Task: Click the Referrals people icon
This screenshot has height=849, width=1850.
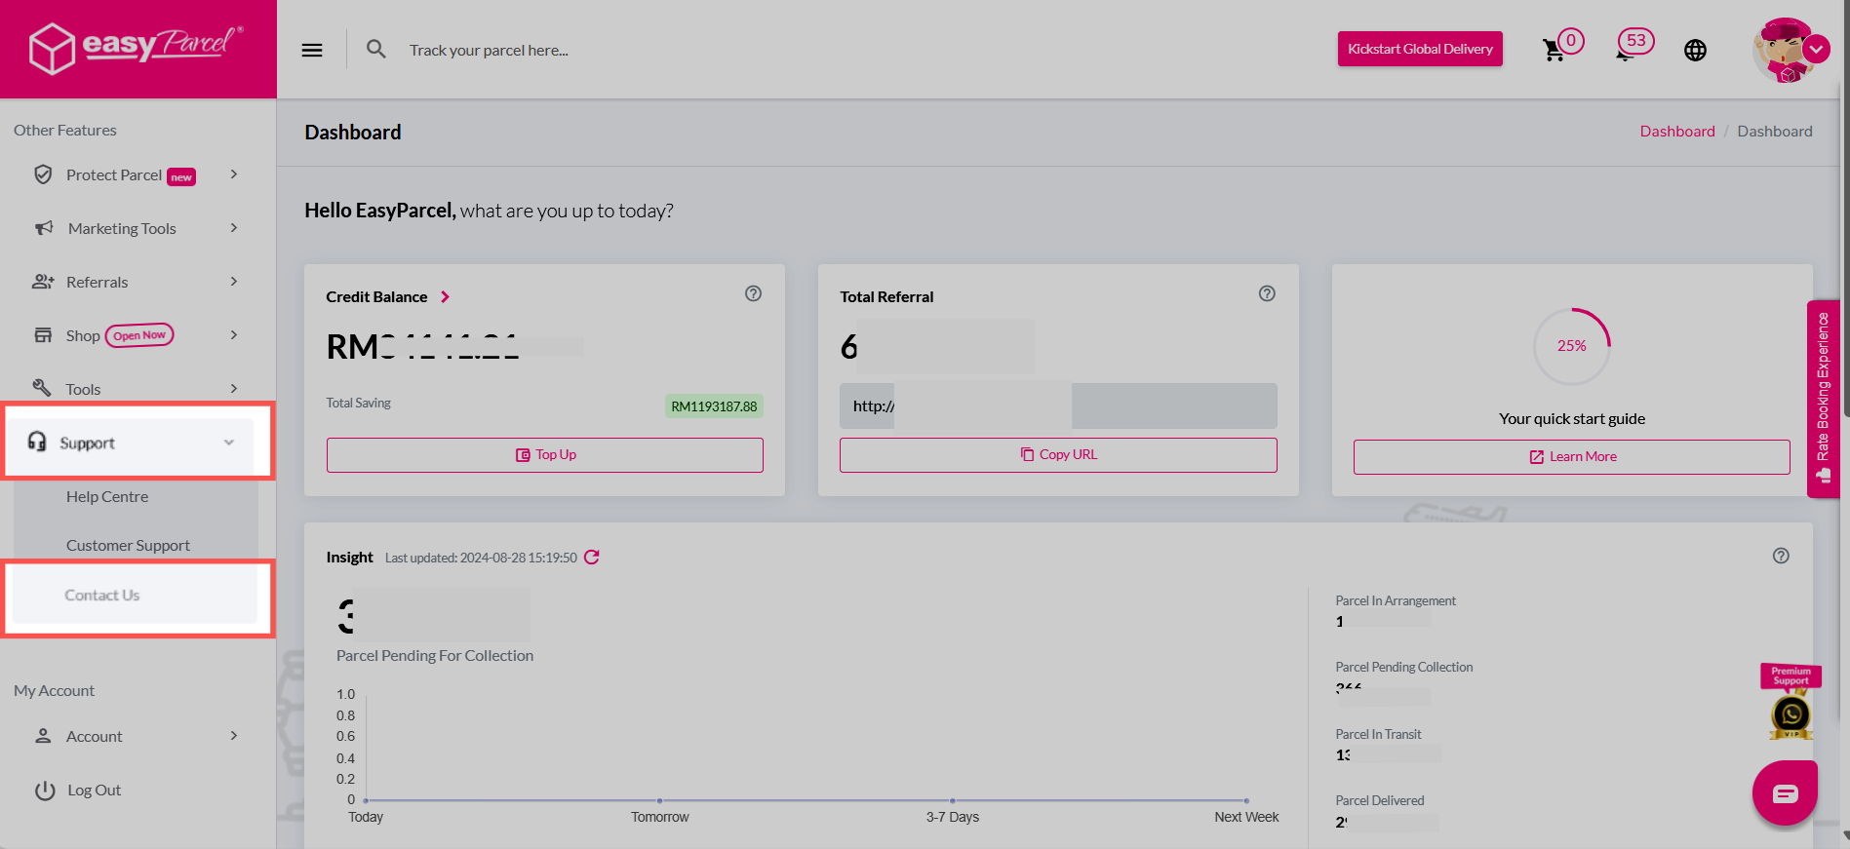Action: coord(43,282)
